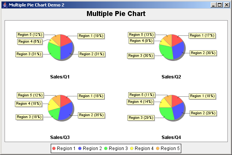Select the yellow Region 4 legend marker
Image resolution: width=232 pixels, height=155 pixels.
click(132, 148)
